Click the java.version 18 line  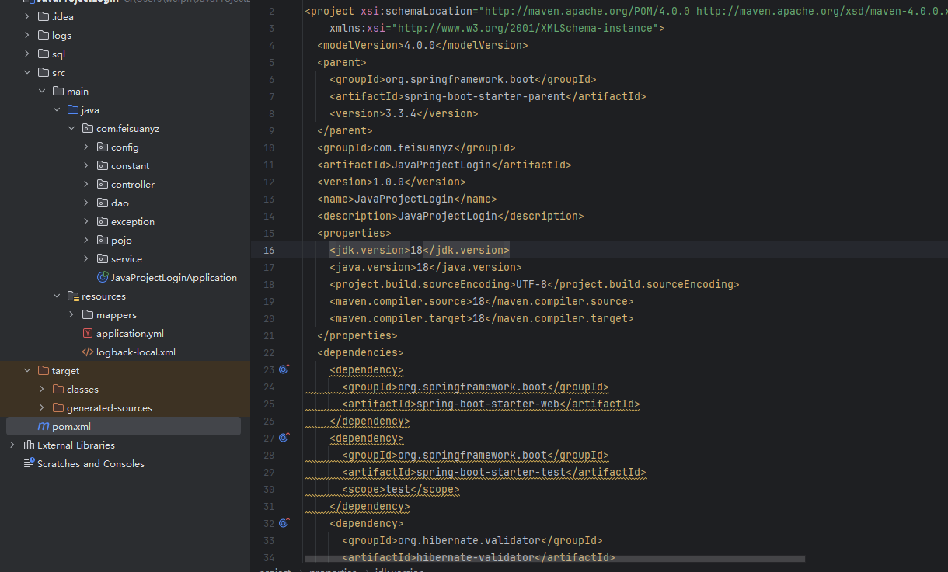coord(426,267)
